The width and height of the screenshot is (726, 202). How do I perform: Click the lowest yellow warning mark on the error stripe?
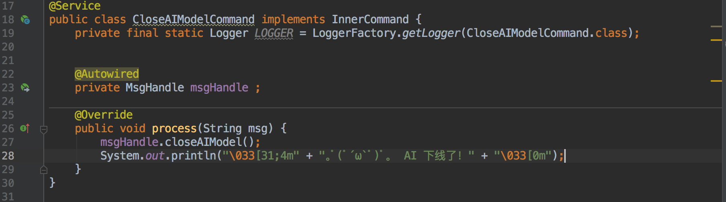(716, 81)
